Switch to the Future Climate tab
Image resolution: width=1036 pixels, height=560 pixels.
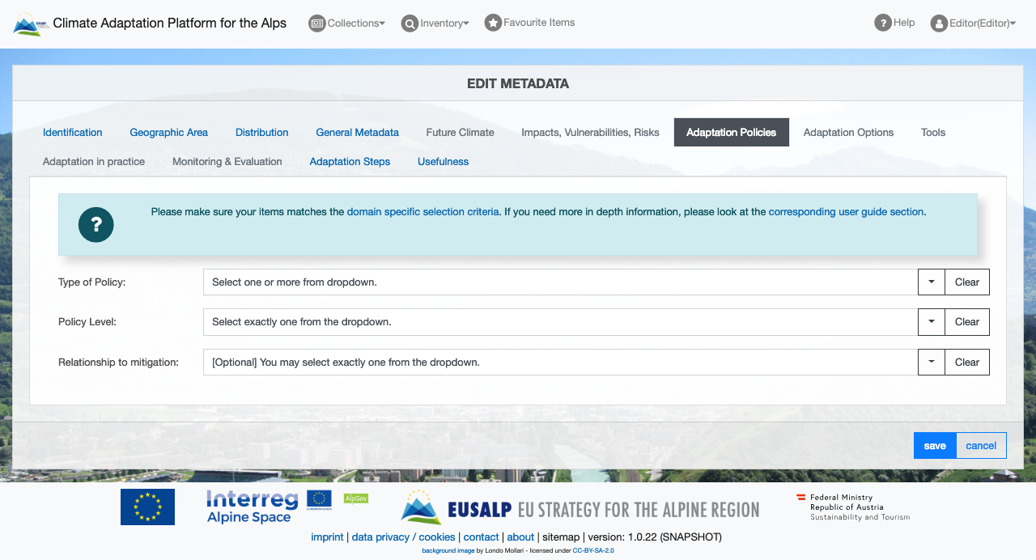(x=460, y=132)
